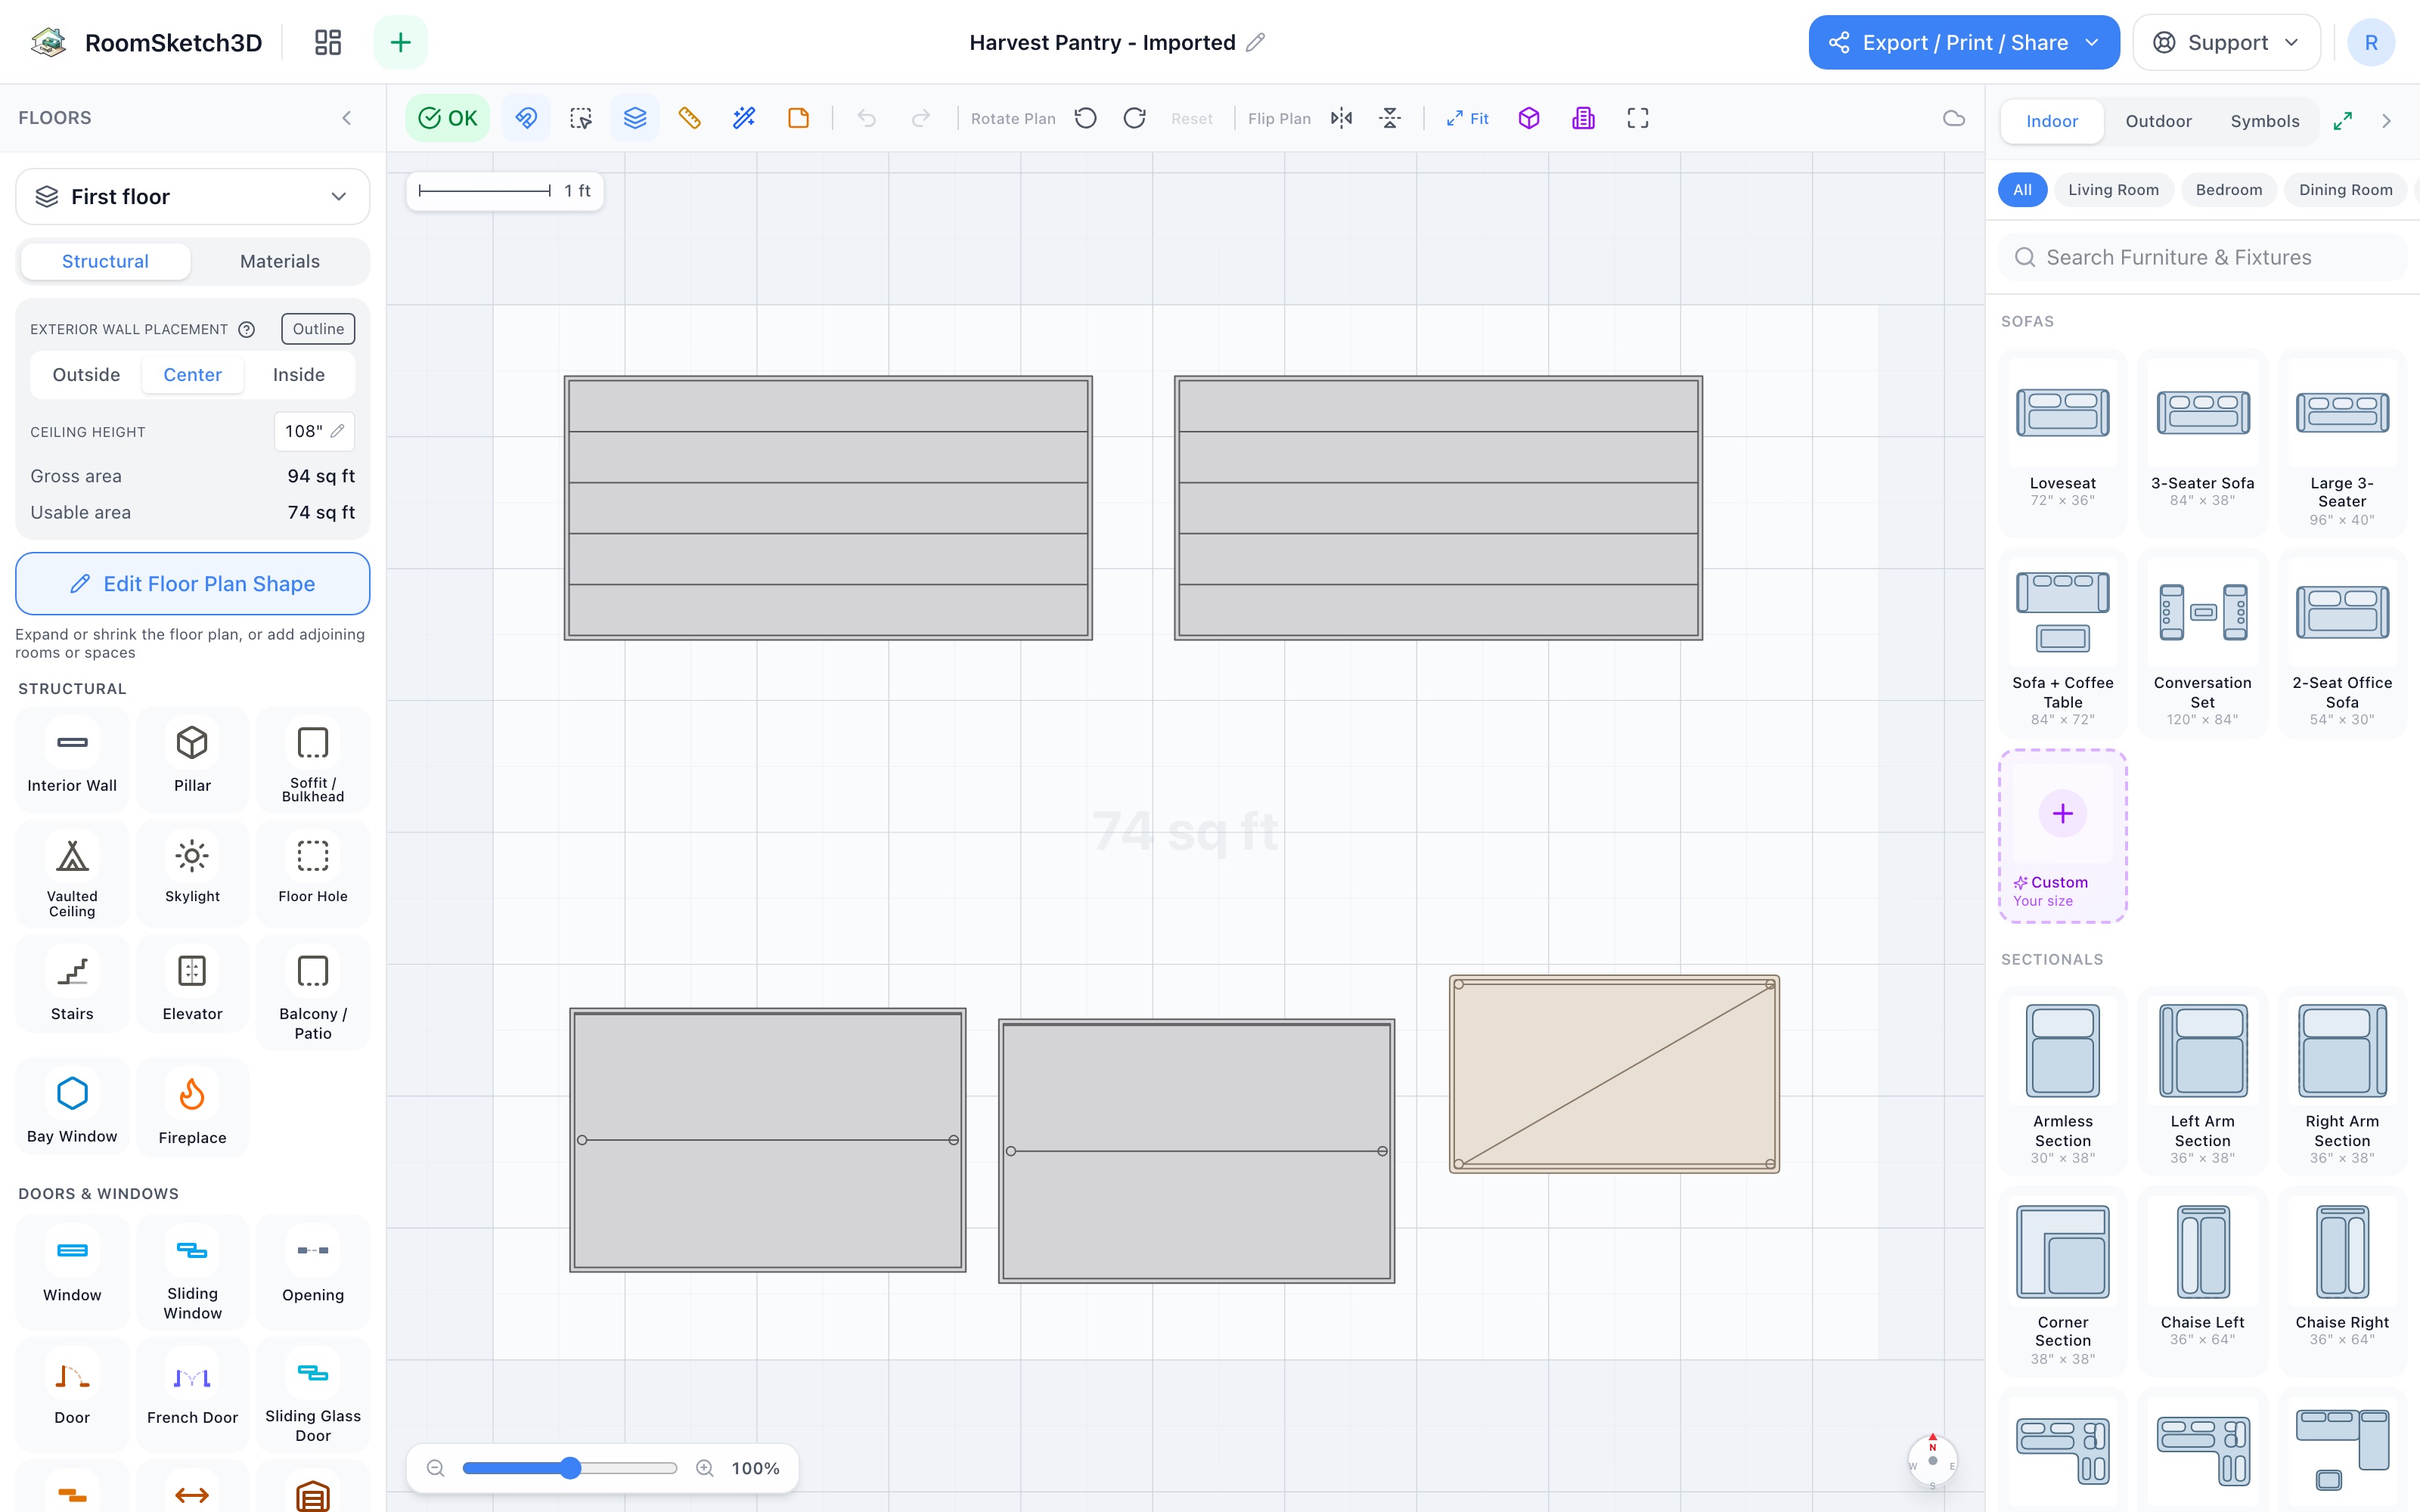Open the user avatar R menu

pos(2371,42)
